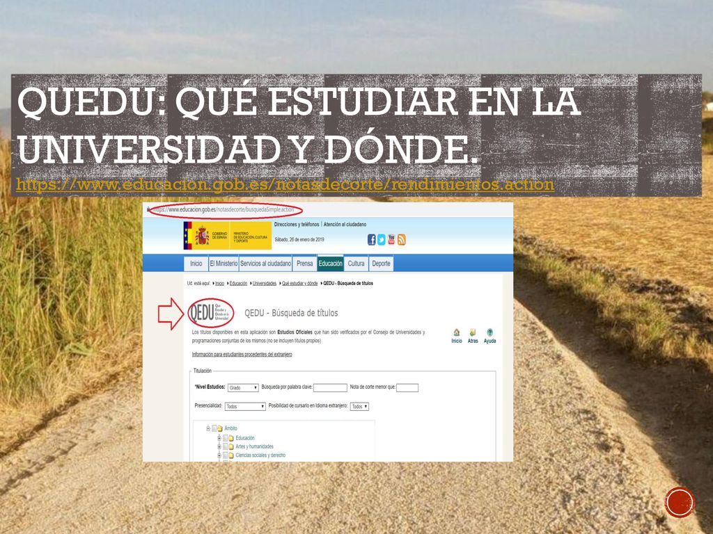Click the Educación folder icon in tree
Screen dimensions: 713x534
(x=231, y=438)
